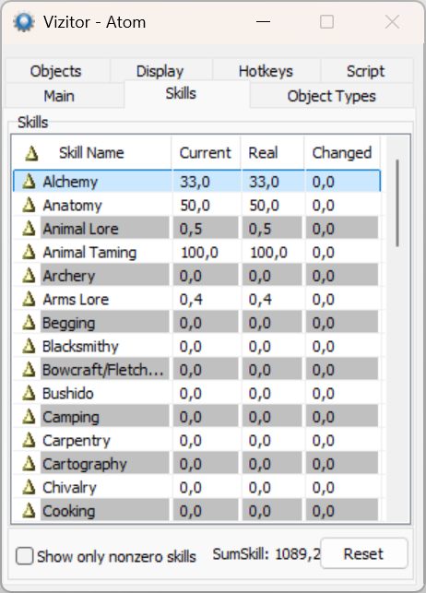426x593 pixels.
Task: Select the Bushido skill name
Action: tap(68, 393)
